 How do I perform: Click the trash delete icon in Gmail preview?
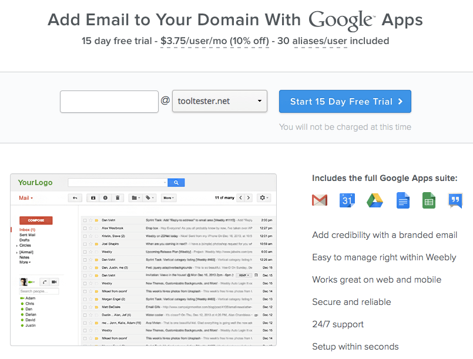coord(118,198)
